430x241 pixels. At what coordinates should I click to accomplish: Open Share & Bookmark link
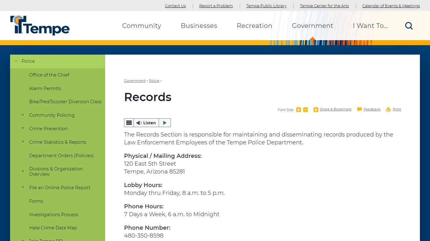coord(336,109)
